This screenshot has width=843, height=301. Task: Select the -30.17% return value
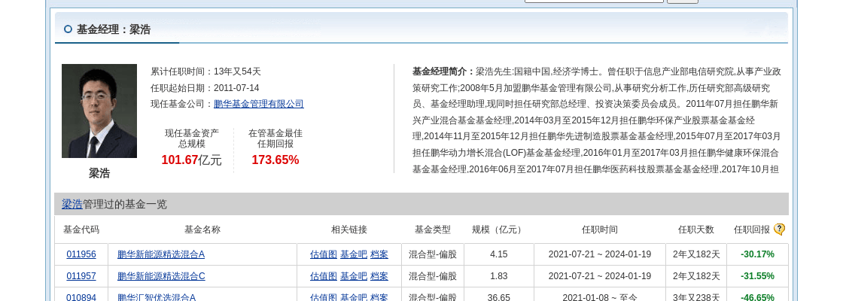tap(757, 254)
